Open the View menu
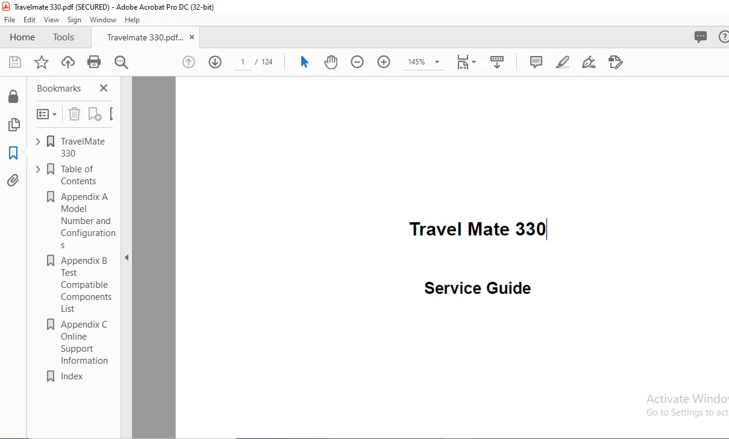 (x=51, y=20)
